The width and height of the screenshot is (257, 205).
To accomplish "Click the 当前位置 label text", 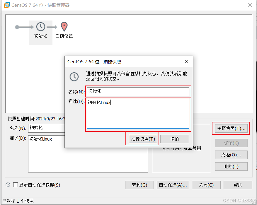I will pos(64,36).
